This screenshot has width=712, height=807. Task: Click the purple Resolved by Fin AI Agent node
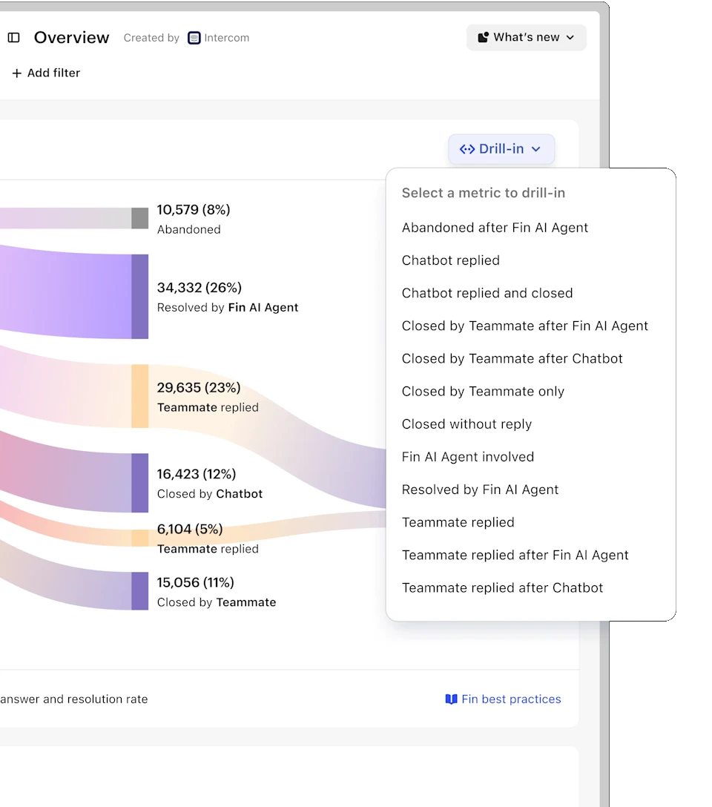[140, 297]
